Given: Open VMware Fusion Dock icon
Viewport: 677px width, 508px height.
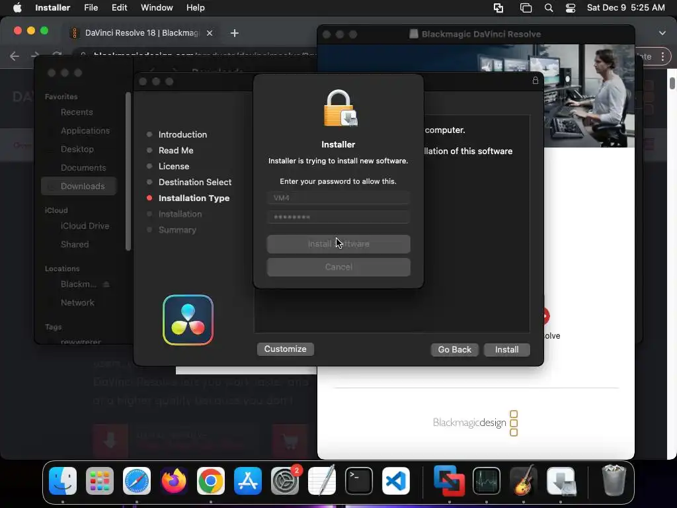Looking at the screenshot, I should tap(449, 481).
